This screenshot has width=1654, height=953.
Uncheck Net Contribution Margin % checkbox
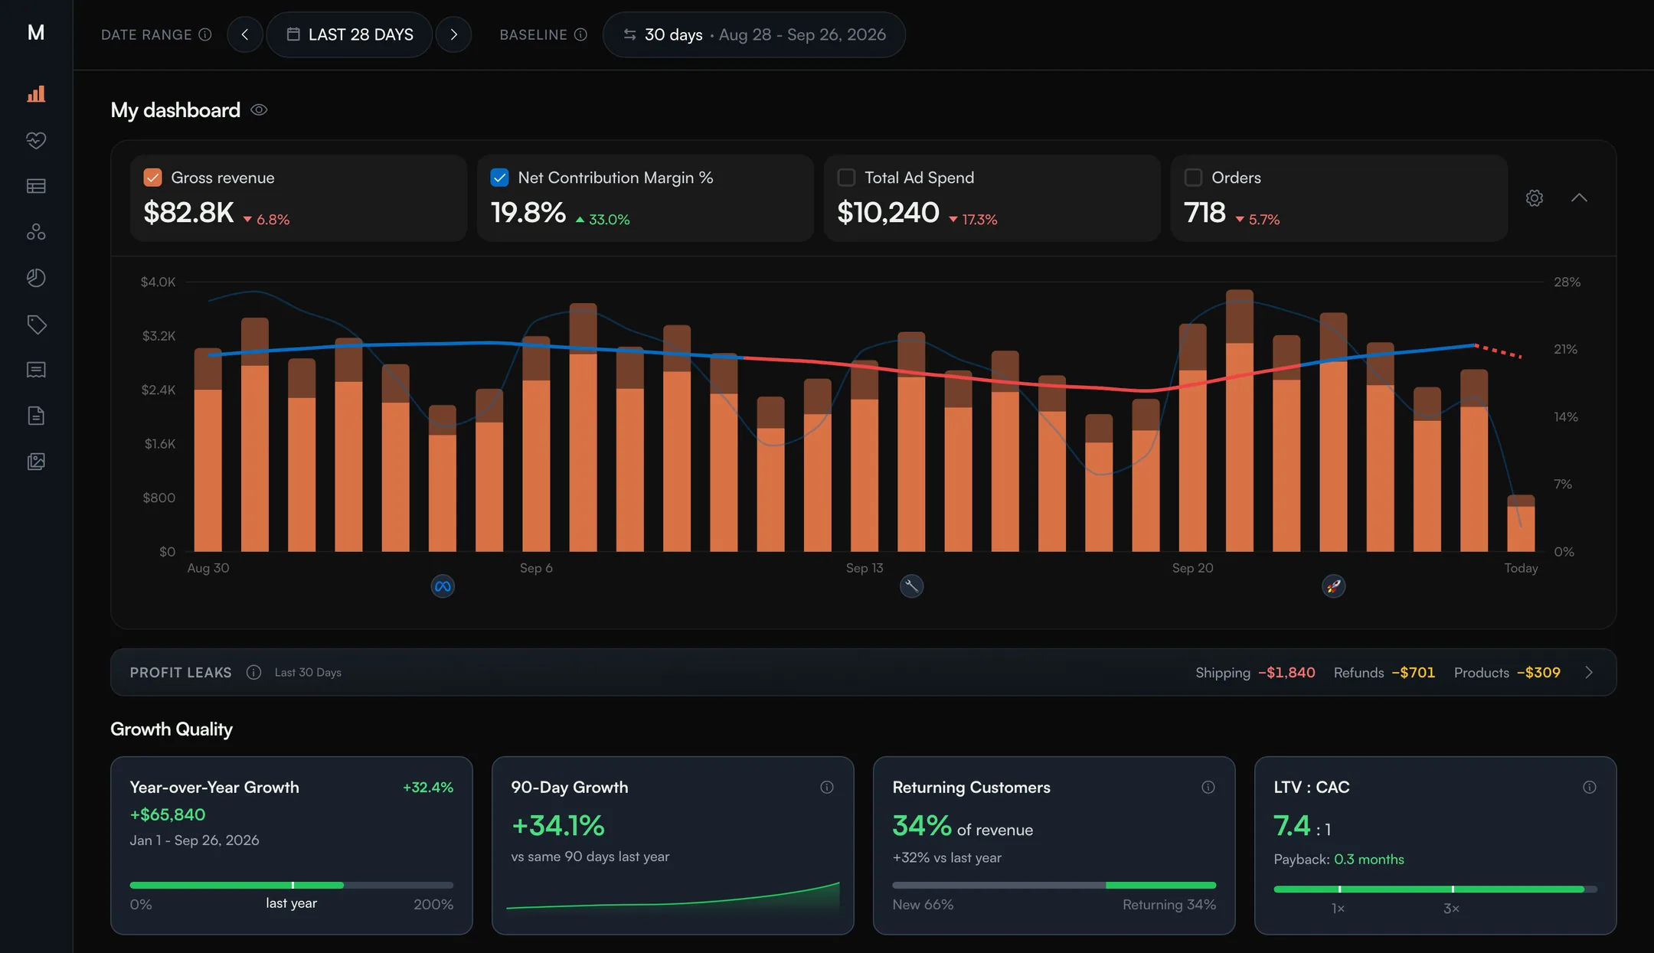[499, 178]
